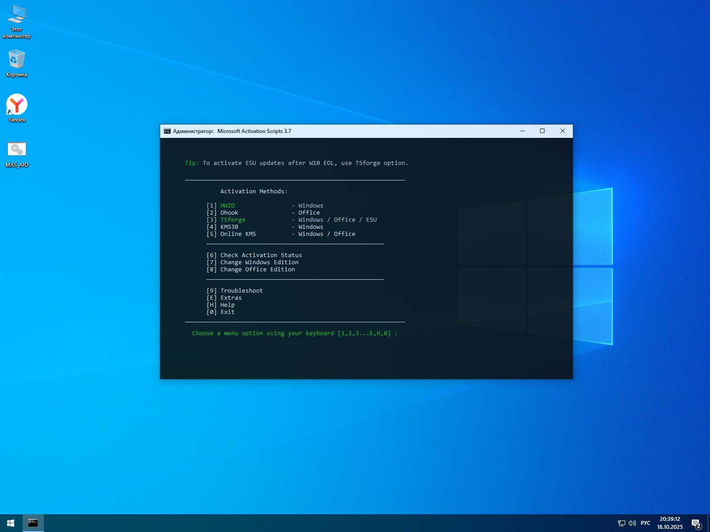This screenshot has height=532, width=710.
Task: Open the Windows Start menu
Action: point(11,523)
